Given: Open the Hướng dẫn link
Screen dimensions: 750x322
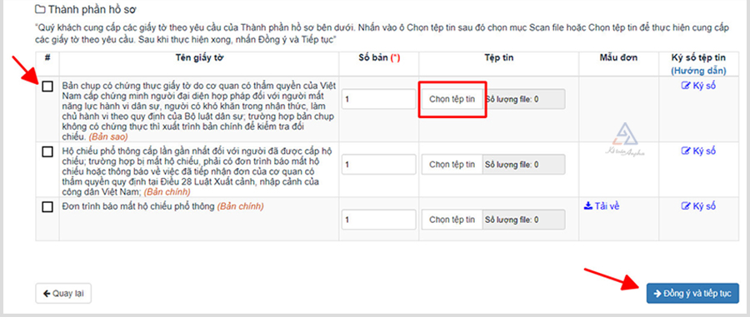Looking at the screenshot, I should click(x=698, y=71).
